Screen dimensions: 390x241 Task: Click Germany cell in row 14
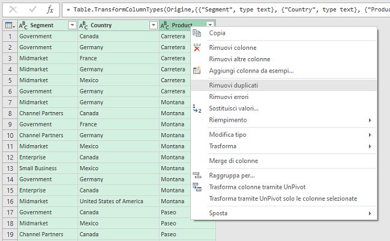pos(118,179)
